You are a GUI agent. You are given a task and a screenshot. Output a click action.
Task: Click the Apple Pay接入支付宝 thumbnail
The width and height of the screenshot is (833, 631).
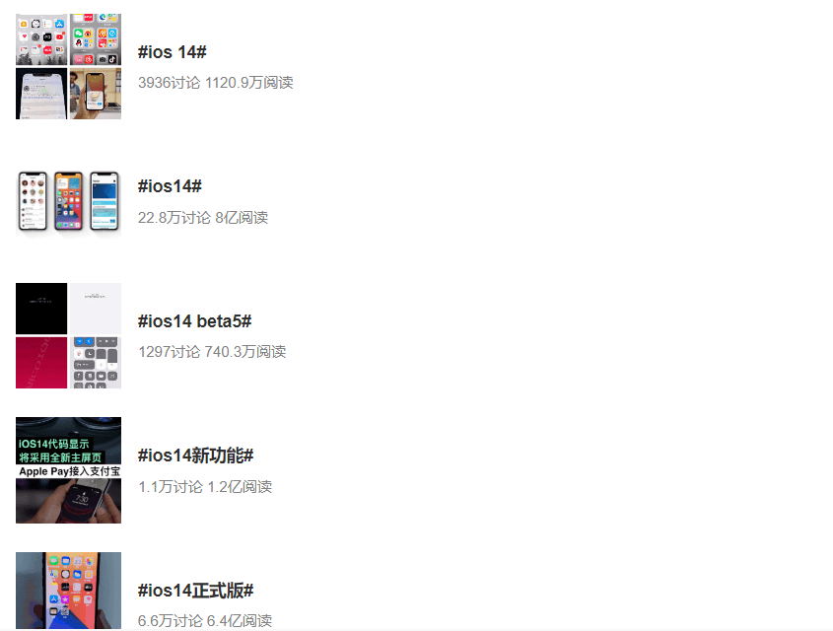69,470
